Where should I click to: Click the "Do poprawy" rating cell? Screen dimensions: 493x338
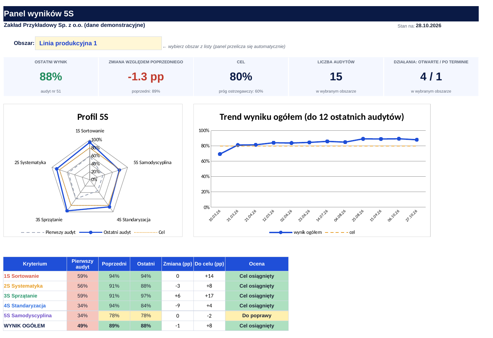(257, 316)
